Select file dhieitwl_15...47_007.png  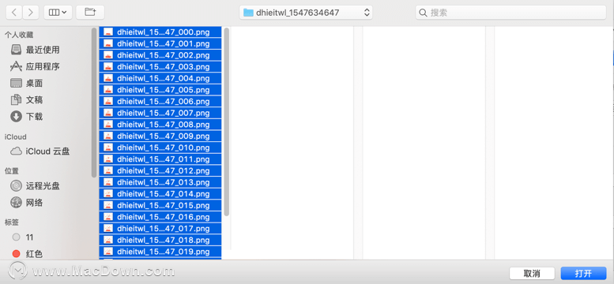[160, 113]
